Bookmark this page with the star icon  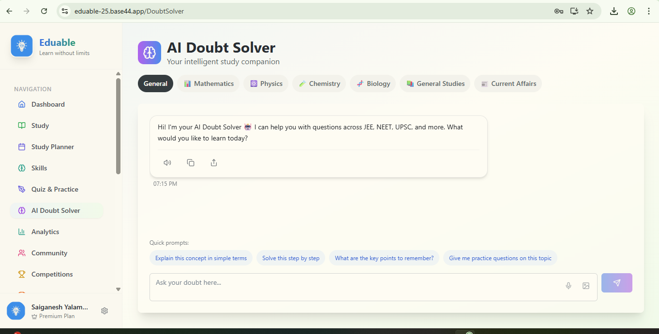tap(590, 11)
